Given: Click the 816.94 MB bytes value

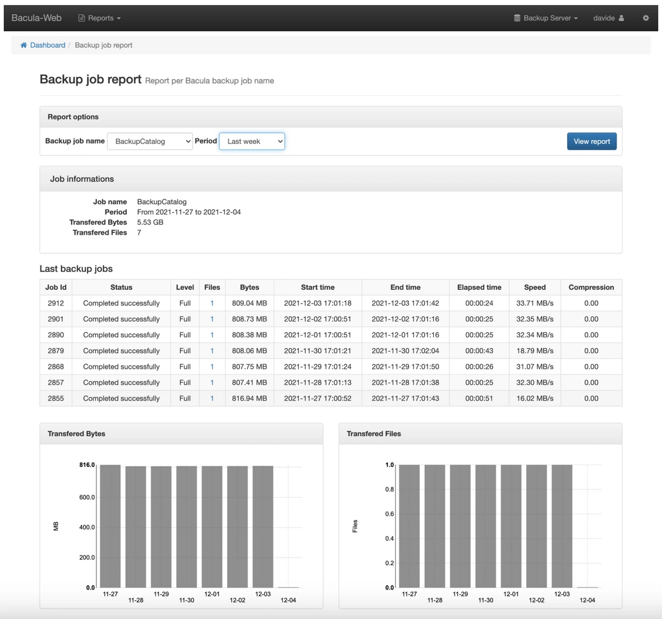Looking at the screenshot, I should (249, 399).
